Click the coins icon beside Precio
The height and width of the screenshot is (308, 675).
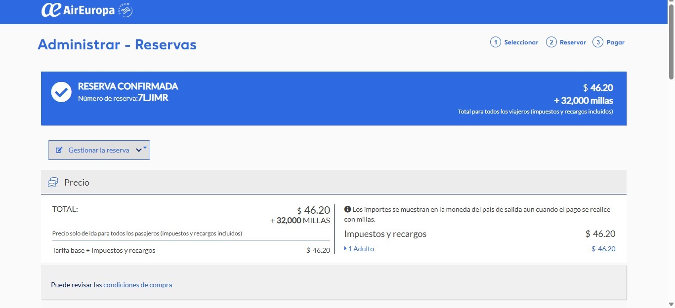click(x=53, y=183)
